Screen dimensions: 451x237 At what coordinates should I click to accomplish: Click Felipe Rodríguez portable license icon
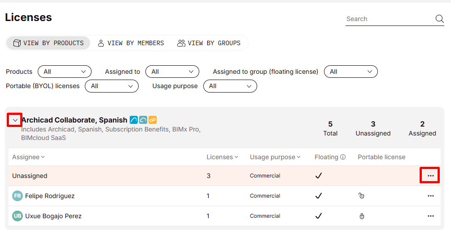(362, 196)
